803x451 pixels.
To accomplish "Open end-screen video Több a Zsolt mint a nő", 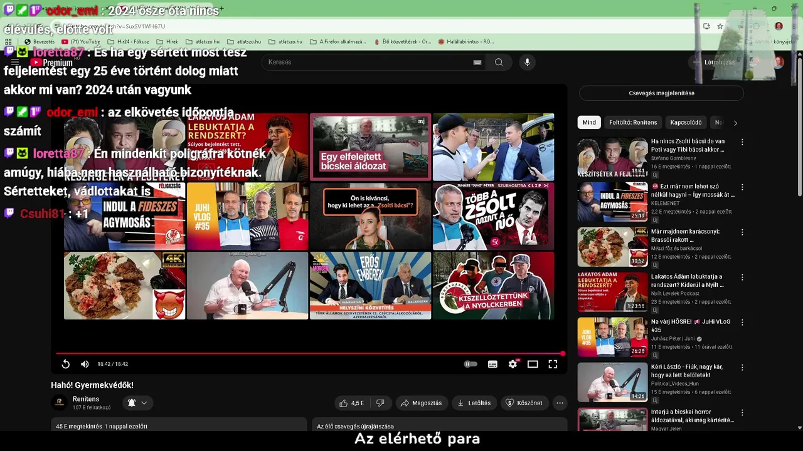I will click(x=493, y=216).
